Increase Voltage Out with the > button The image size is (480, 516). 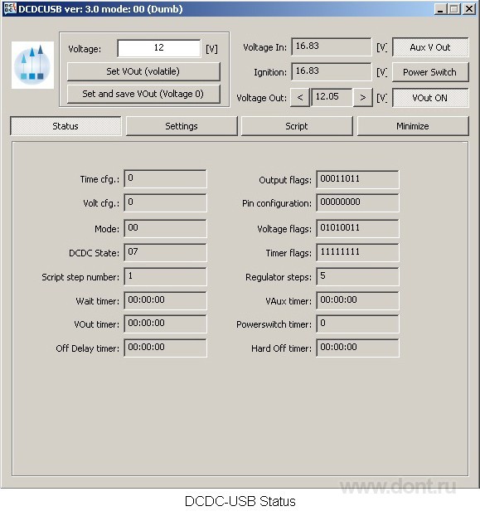(x=362, y=97)
